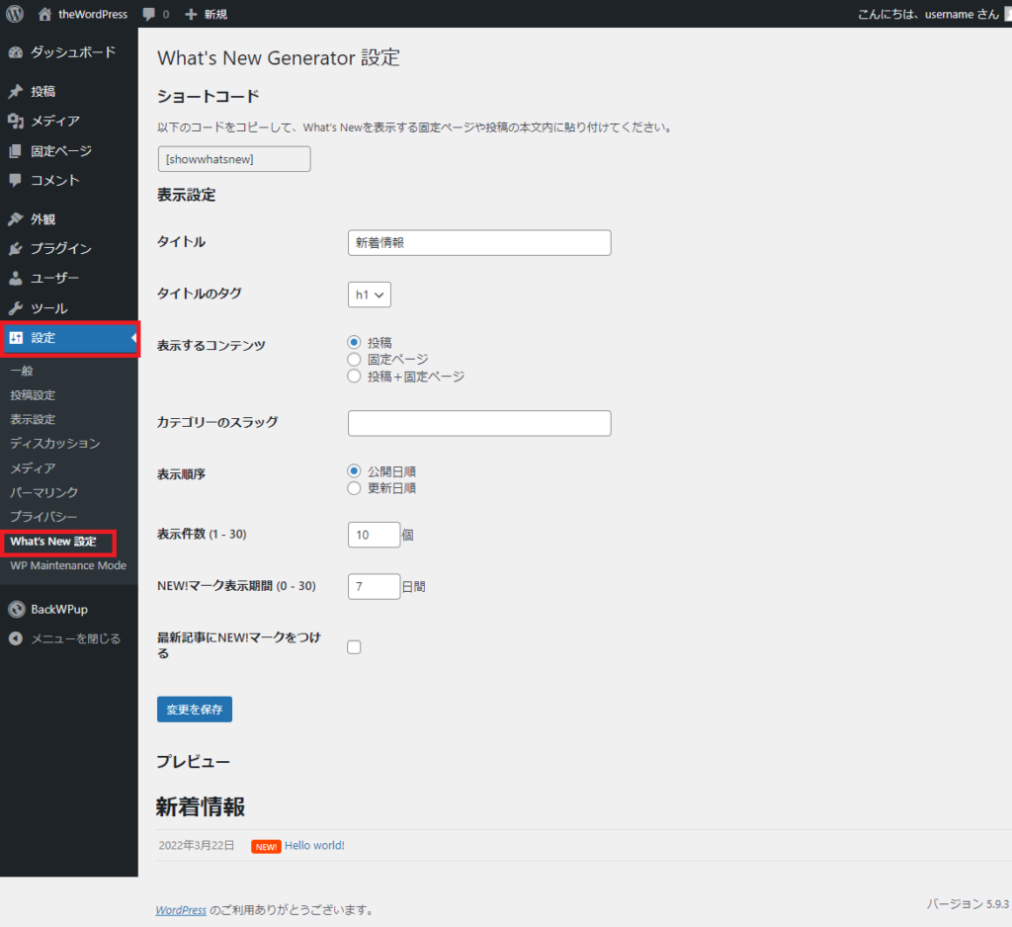This screenshot has width=1012, height=927.
Task: Open 投稿 menu item
Action: pos(69,91)
